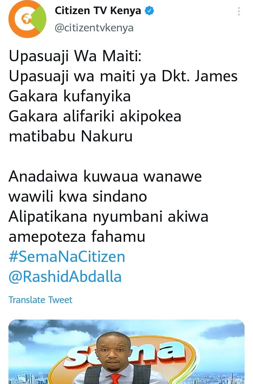Screen dimensions: 253x384
Task: Open the tweet's three-dot options menu
Action: [x=239, y=11]
